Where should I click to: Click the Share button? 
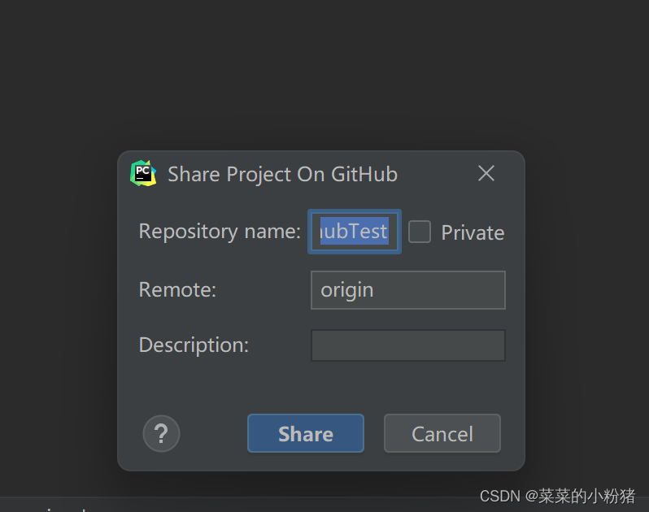(306, 433)
